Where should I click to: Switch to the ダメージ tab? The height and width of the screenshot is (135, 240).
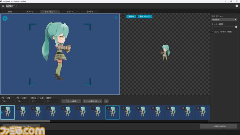click(x=30, y=12)
